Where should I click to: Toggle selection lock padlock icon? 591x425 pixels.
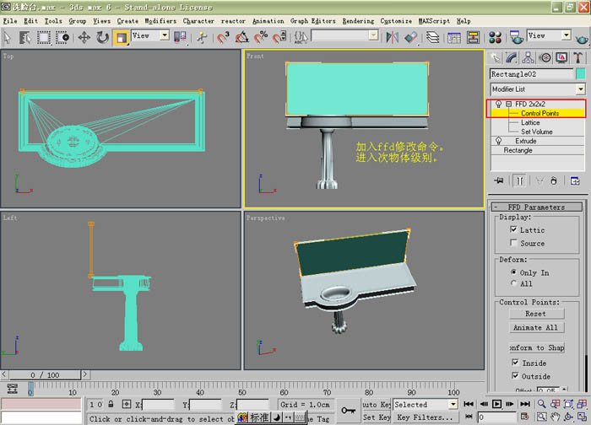click(x=111, y=404)
